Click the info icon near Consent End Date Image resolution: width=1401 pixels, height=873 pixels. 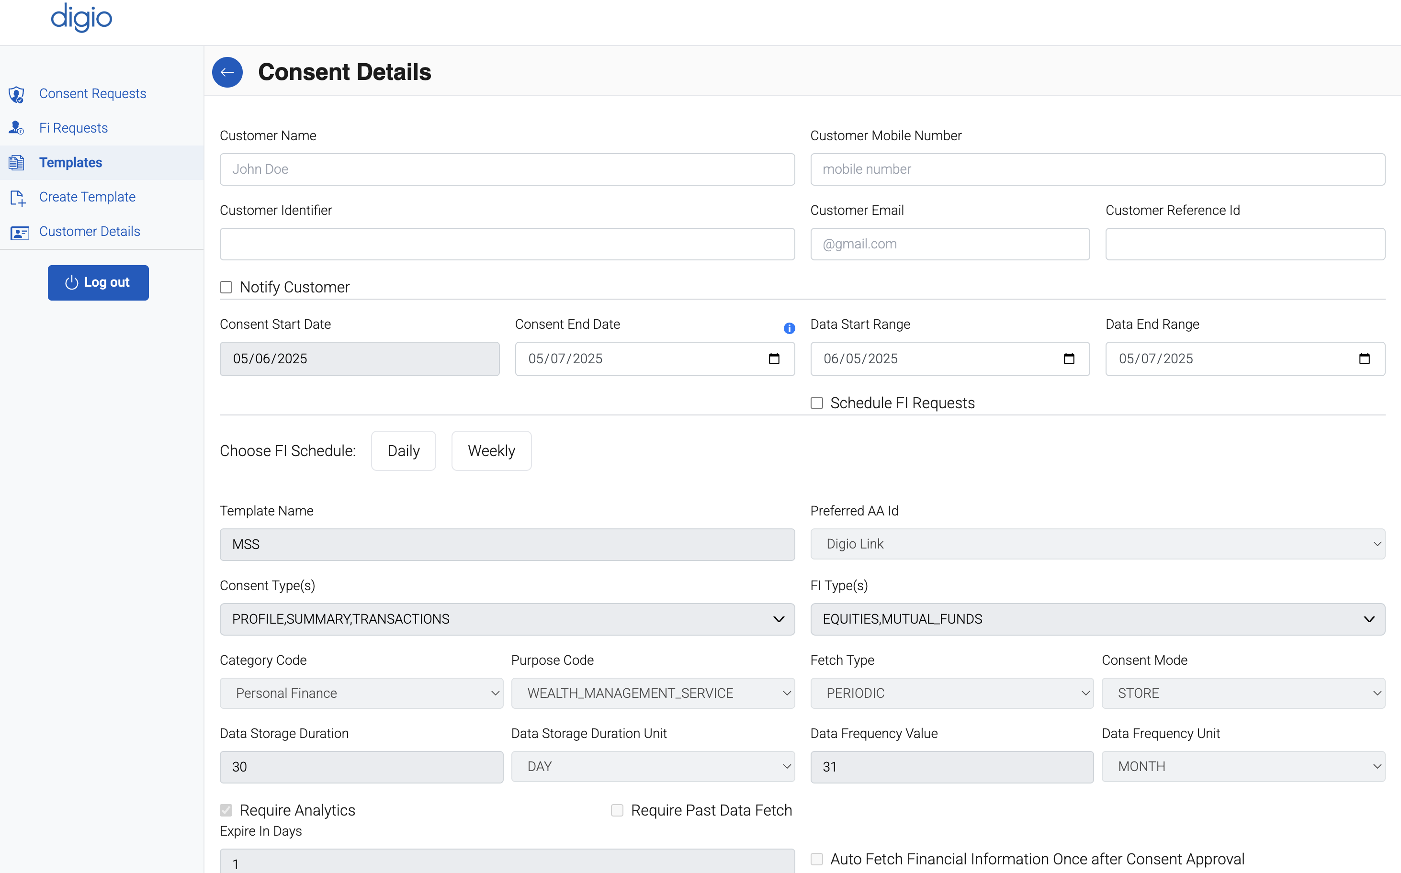[790, 328]
